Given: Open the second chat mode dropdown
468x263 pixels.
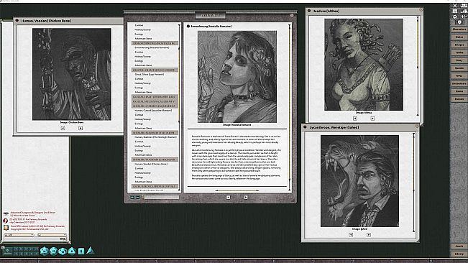Looking at the screenshot, I should [x=52, y=235].
